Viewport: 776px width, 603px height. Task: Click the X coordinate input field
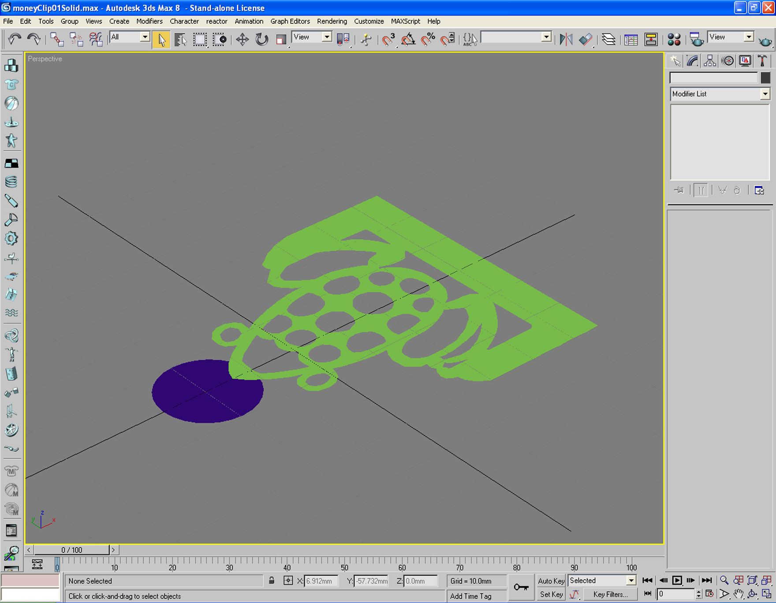[321, 581]
